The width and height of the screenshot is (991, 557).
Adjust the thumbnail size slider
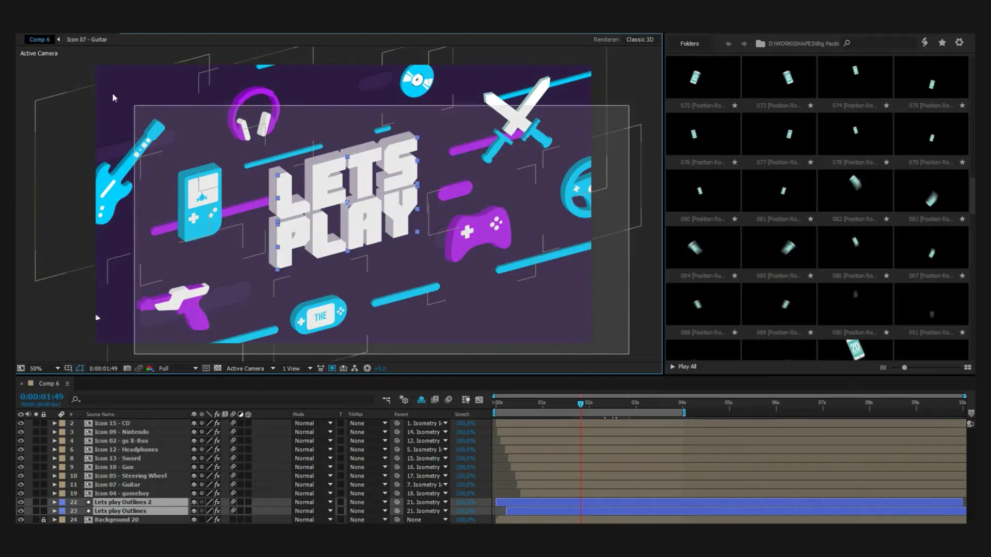click(x=904, y=368)
